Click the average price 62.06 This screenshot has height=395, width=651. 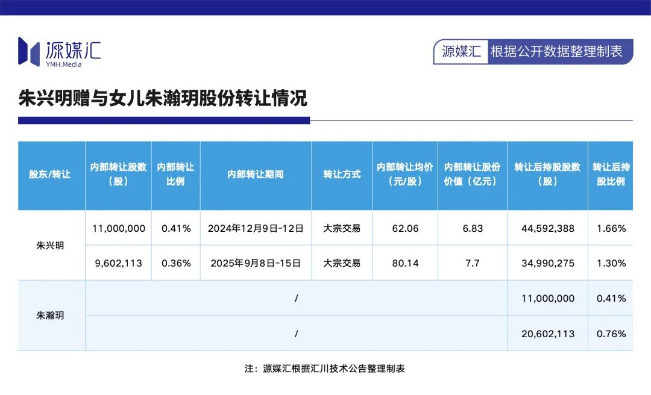coord(405,228)
